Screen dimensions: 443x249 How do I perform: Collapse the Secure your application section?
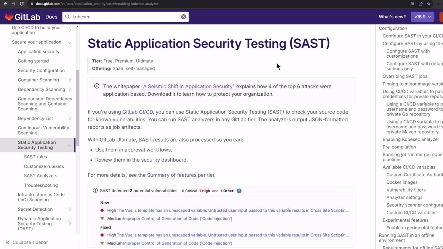[69, 42]
